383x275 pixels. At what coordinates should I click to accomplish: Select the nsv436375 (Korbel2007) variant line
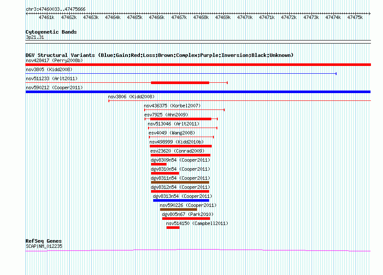(185, 110)
